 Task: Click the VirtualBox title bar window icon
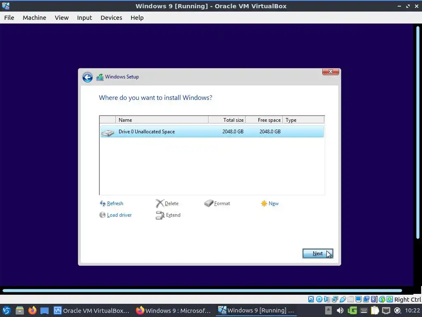click(6, 6)
